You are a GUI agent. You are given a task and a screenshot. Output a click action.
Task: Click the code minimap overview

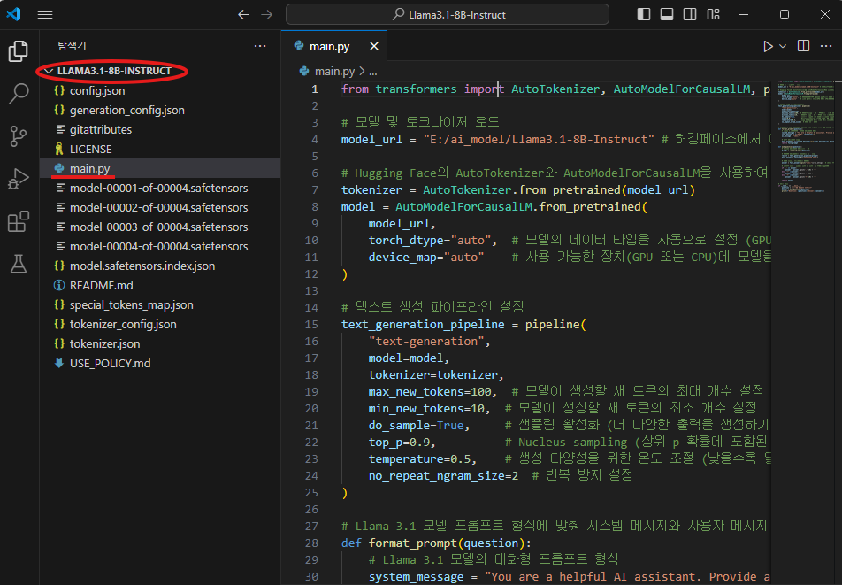(806, 137)
